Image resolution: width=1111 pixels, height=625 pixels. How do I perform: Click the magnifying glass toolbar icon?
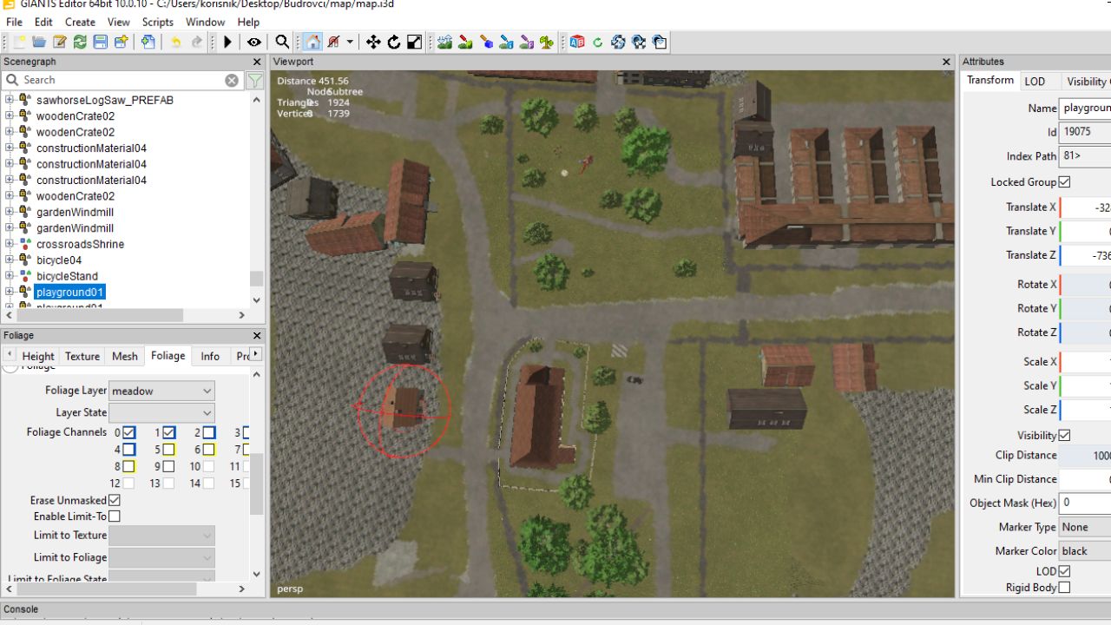pyautogui.click(x=282, y=42)
